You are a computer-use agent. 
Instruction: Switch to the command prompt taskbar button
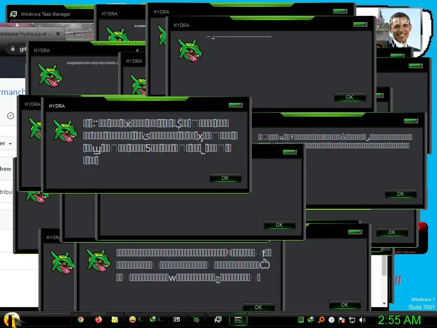238,319
